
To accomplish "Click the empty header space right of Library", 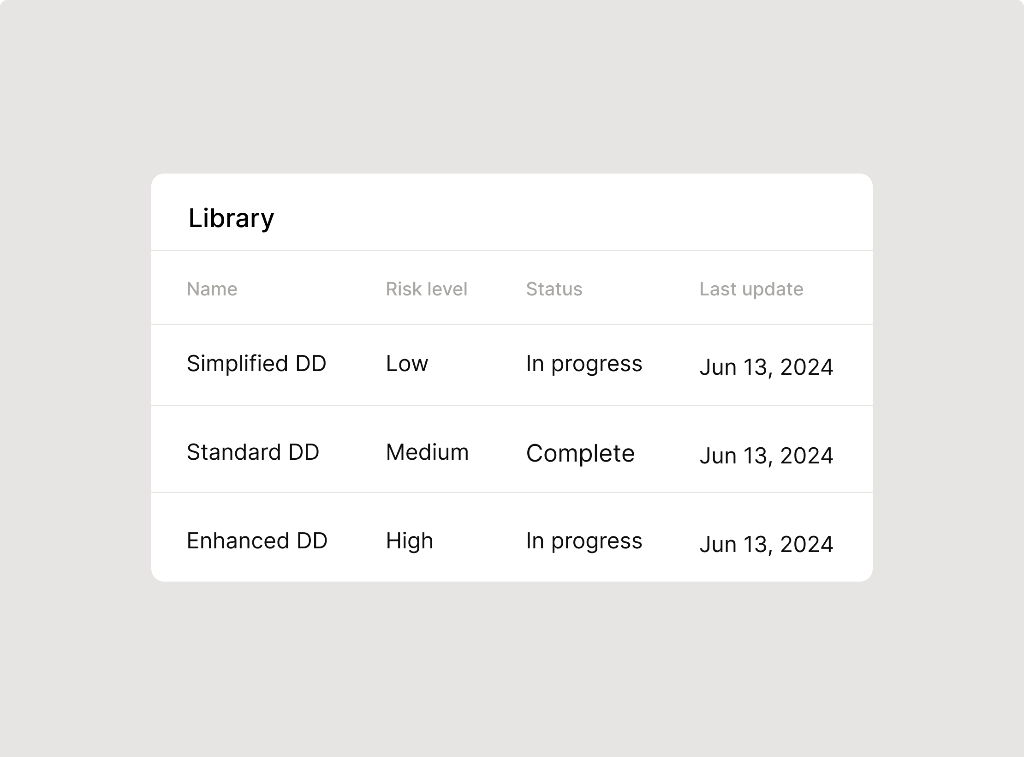I will 572,213.
